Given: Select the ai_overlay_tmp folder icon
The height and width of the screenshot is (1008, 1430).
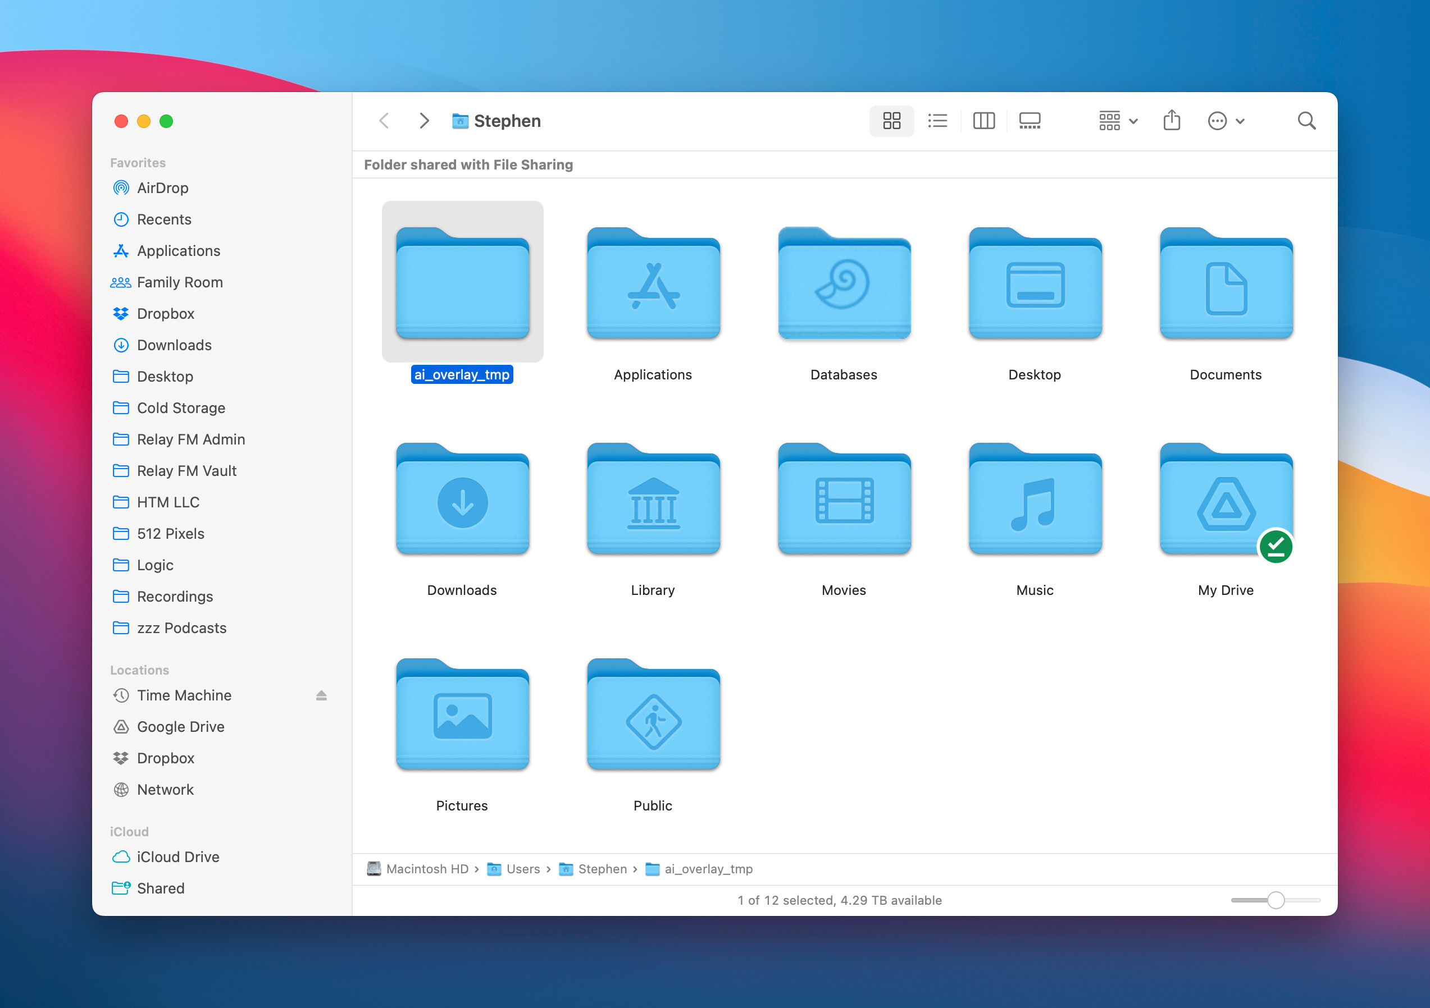Looking at the screenshot, I should pyautogui.click(x=462, y=282).
